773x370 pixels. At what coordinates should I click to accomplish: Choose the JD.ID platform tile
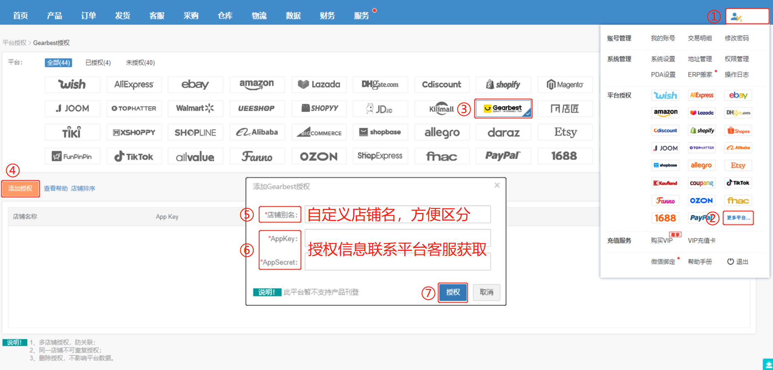click(x=380, y=108)
